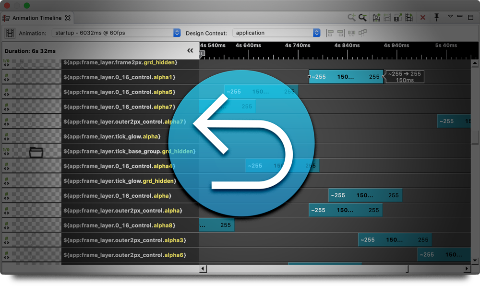
Task: Click the red X delete icon in the toolbar
Action: click(423, 17)
